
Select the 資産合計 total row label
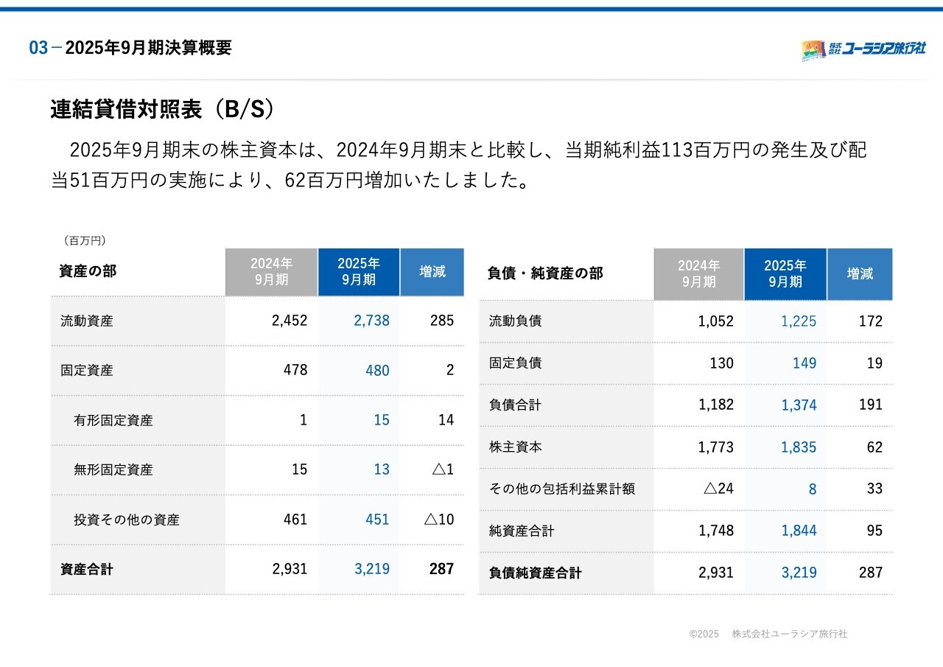point(87,569)
